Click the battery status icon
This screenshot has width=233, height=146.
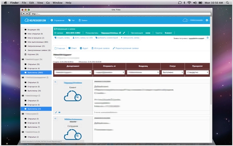pos(200,3)
